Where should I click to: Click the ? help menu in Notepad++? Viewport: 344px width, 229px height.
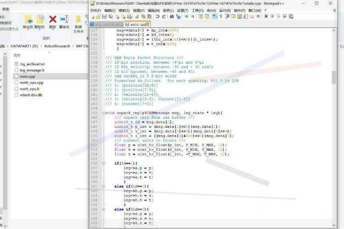[265, 11]
